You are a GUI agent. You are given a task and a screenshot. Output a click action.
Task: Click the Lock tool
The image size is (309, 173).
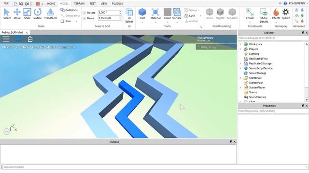tap(190, 15)
